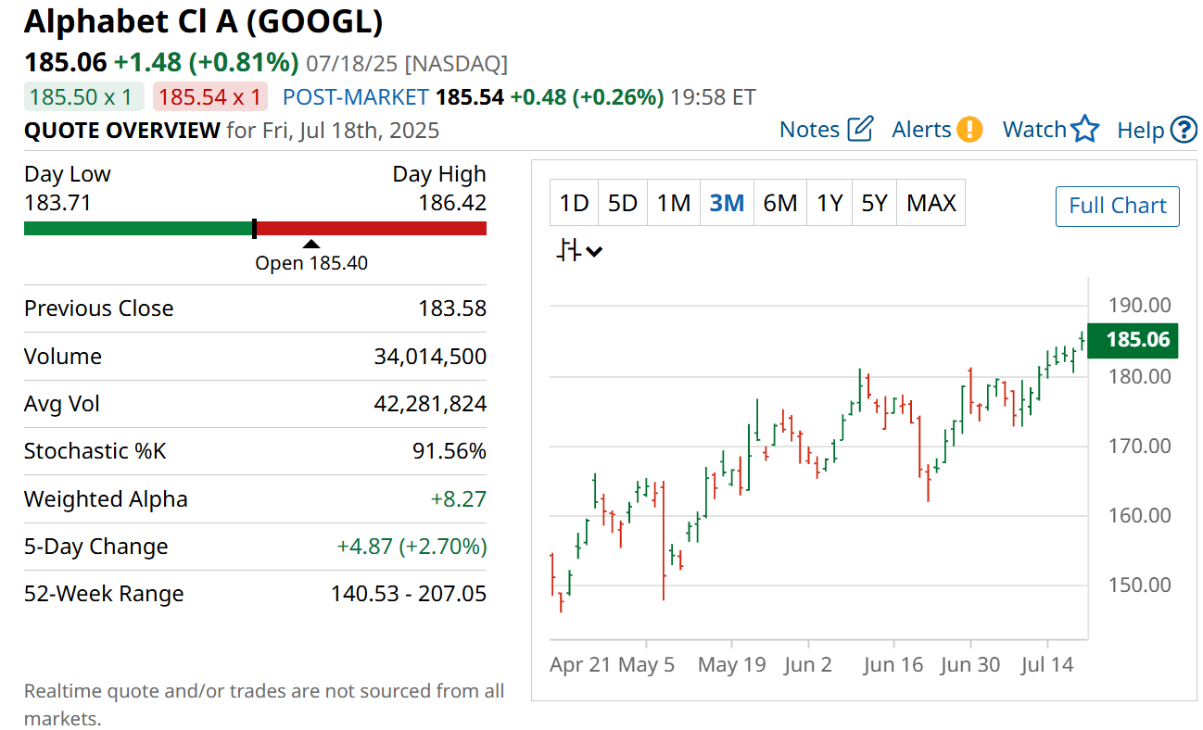Viewport: 1203px width, 730px height.
Task: Click the 52-Week Range label
Action: 104,594
